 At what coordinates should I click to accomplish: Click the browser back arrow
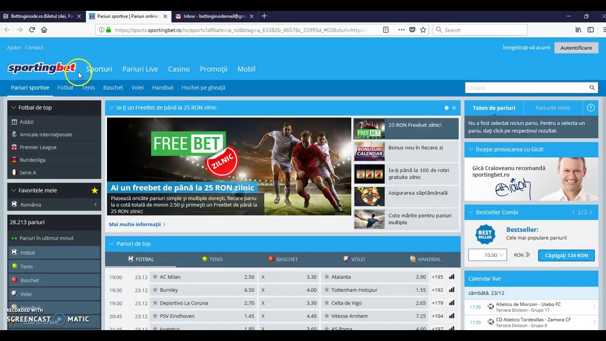(x=7, y=30)
